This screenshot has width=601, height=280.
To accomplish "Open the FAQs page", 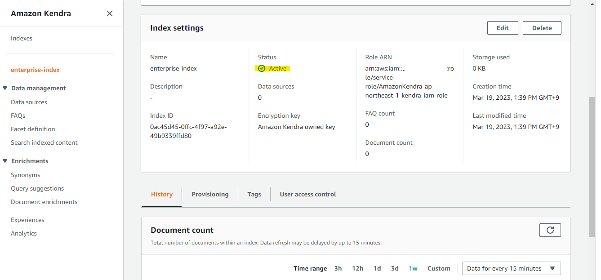I will point(18,116).
